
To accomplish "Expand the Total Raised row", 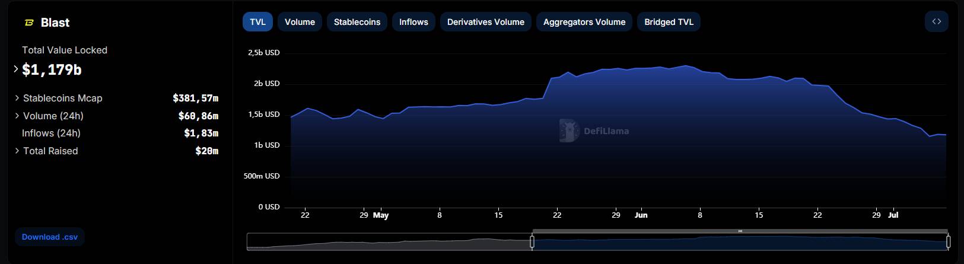I will 17,151.
